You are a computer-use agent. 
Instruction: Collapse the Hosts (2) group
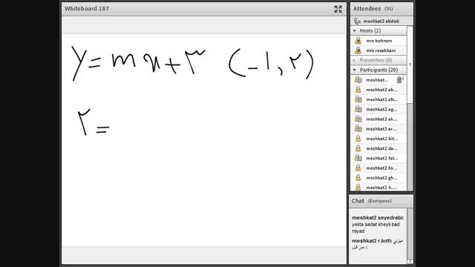pos(355,30)
